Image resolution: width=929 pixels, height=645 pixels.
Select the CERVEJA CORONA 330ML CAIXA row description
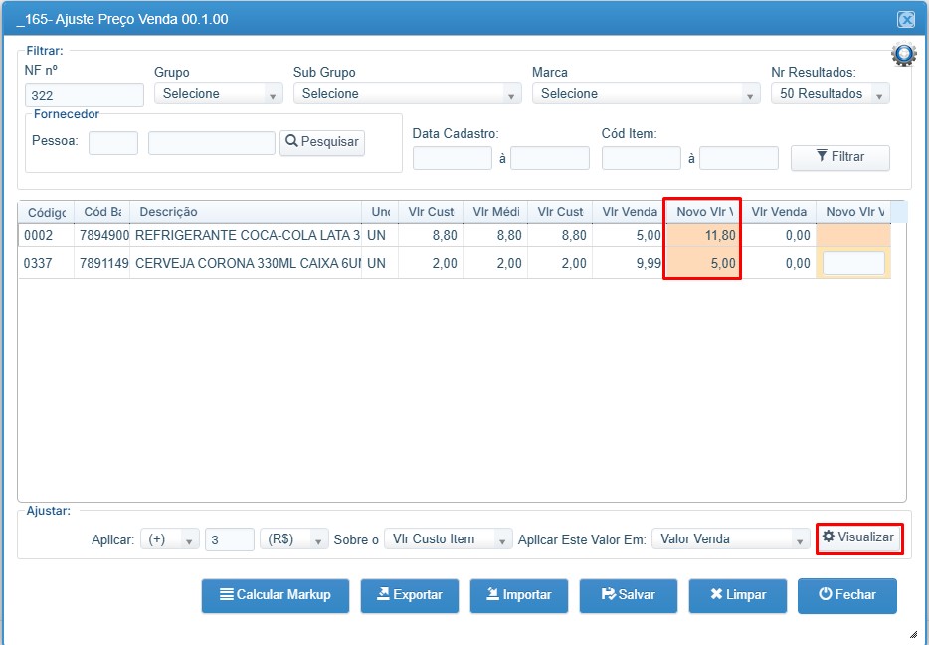tap(248, 263)
